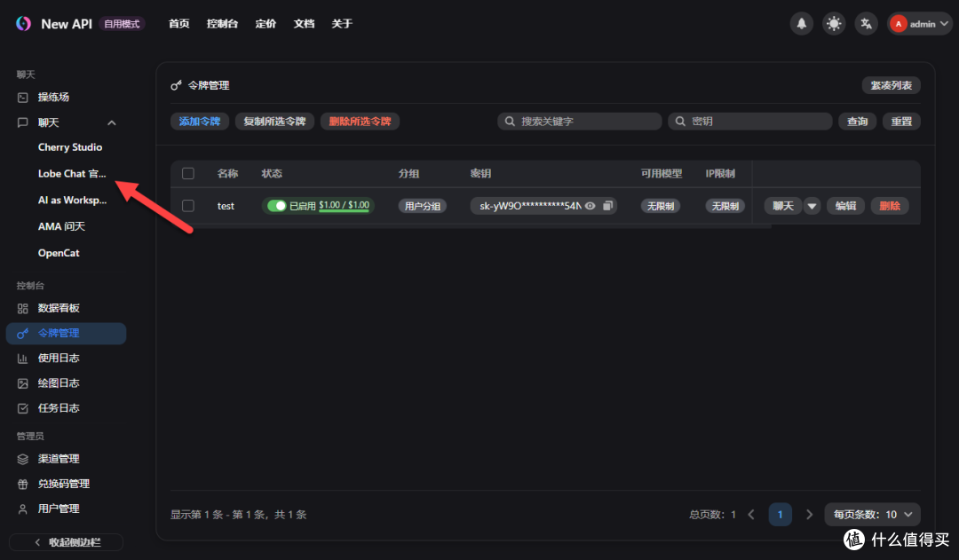Viewport: 959px width, 560px height.
Task: Open AI as Worksp... sidebar entry
Action: click(x=72, y=200)
